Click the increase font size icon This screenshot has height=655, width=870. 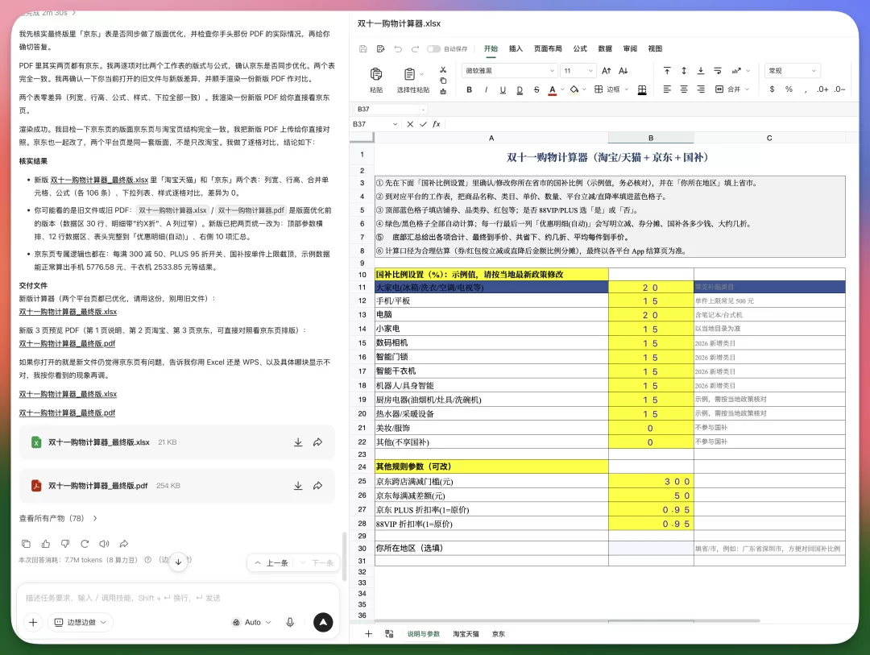click(x=607, y=71)
